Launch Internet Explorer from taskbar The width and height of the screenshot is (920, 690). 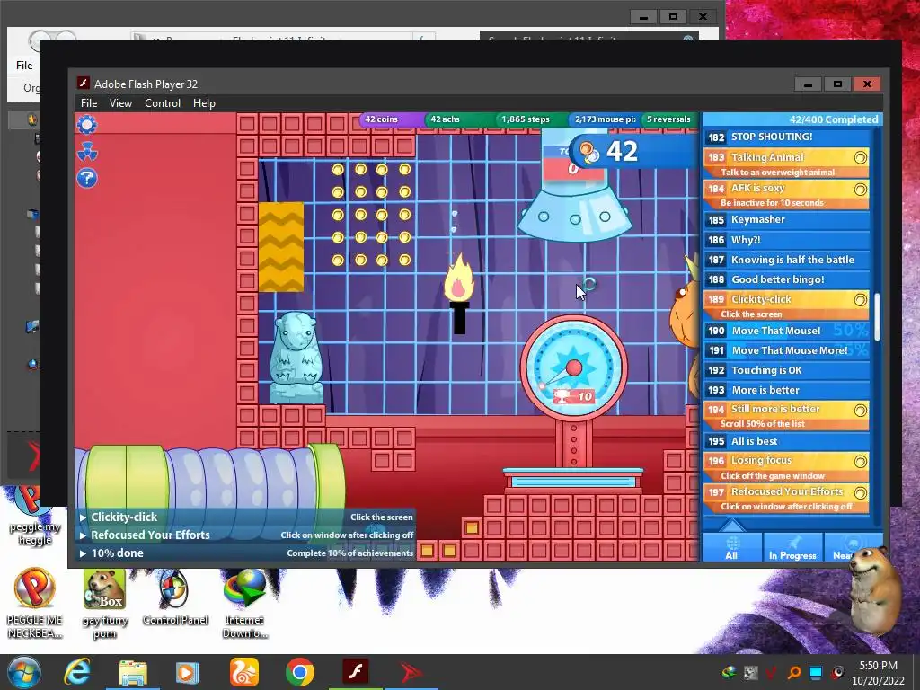coord(77,672)
